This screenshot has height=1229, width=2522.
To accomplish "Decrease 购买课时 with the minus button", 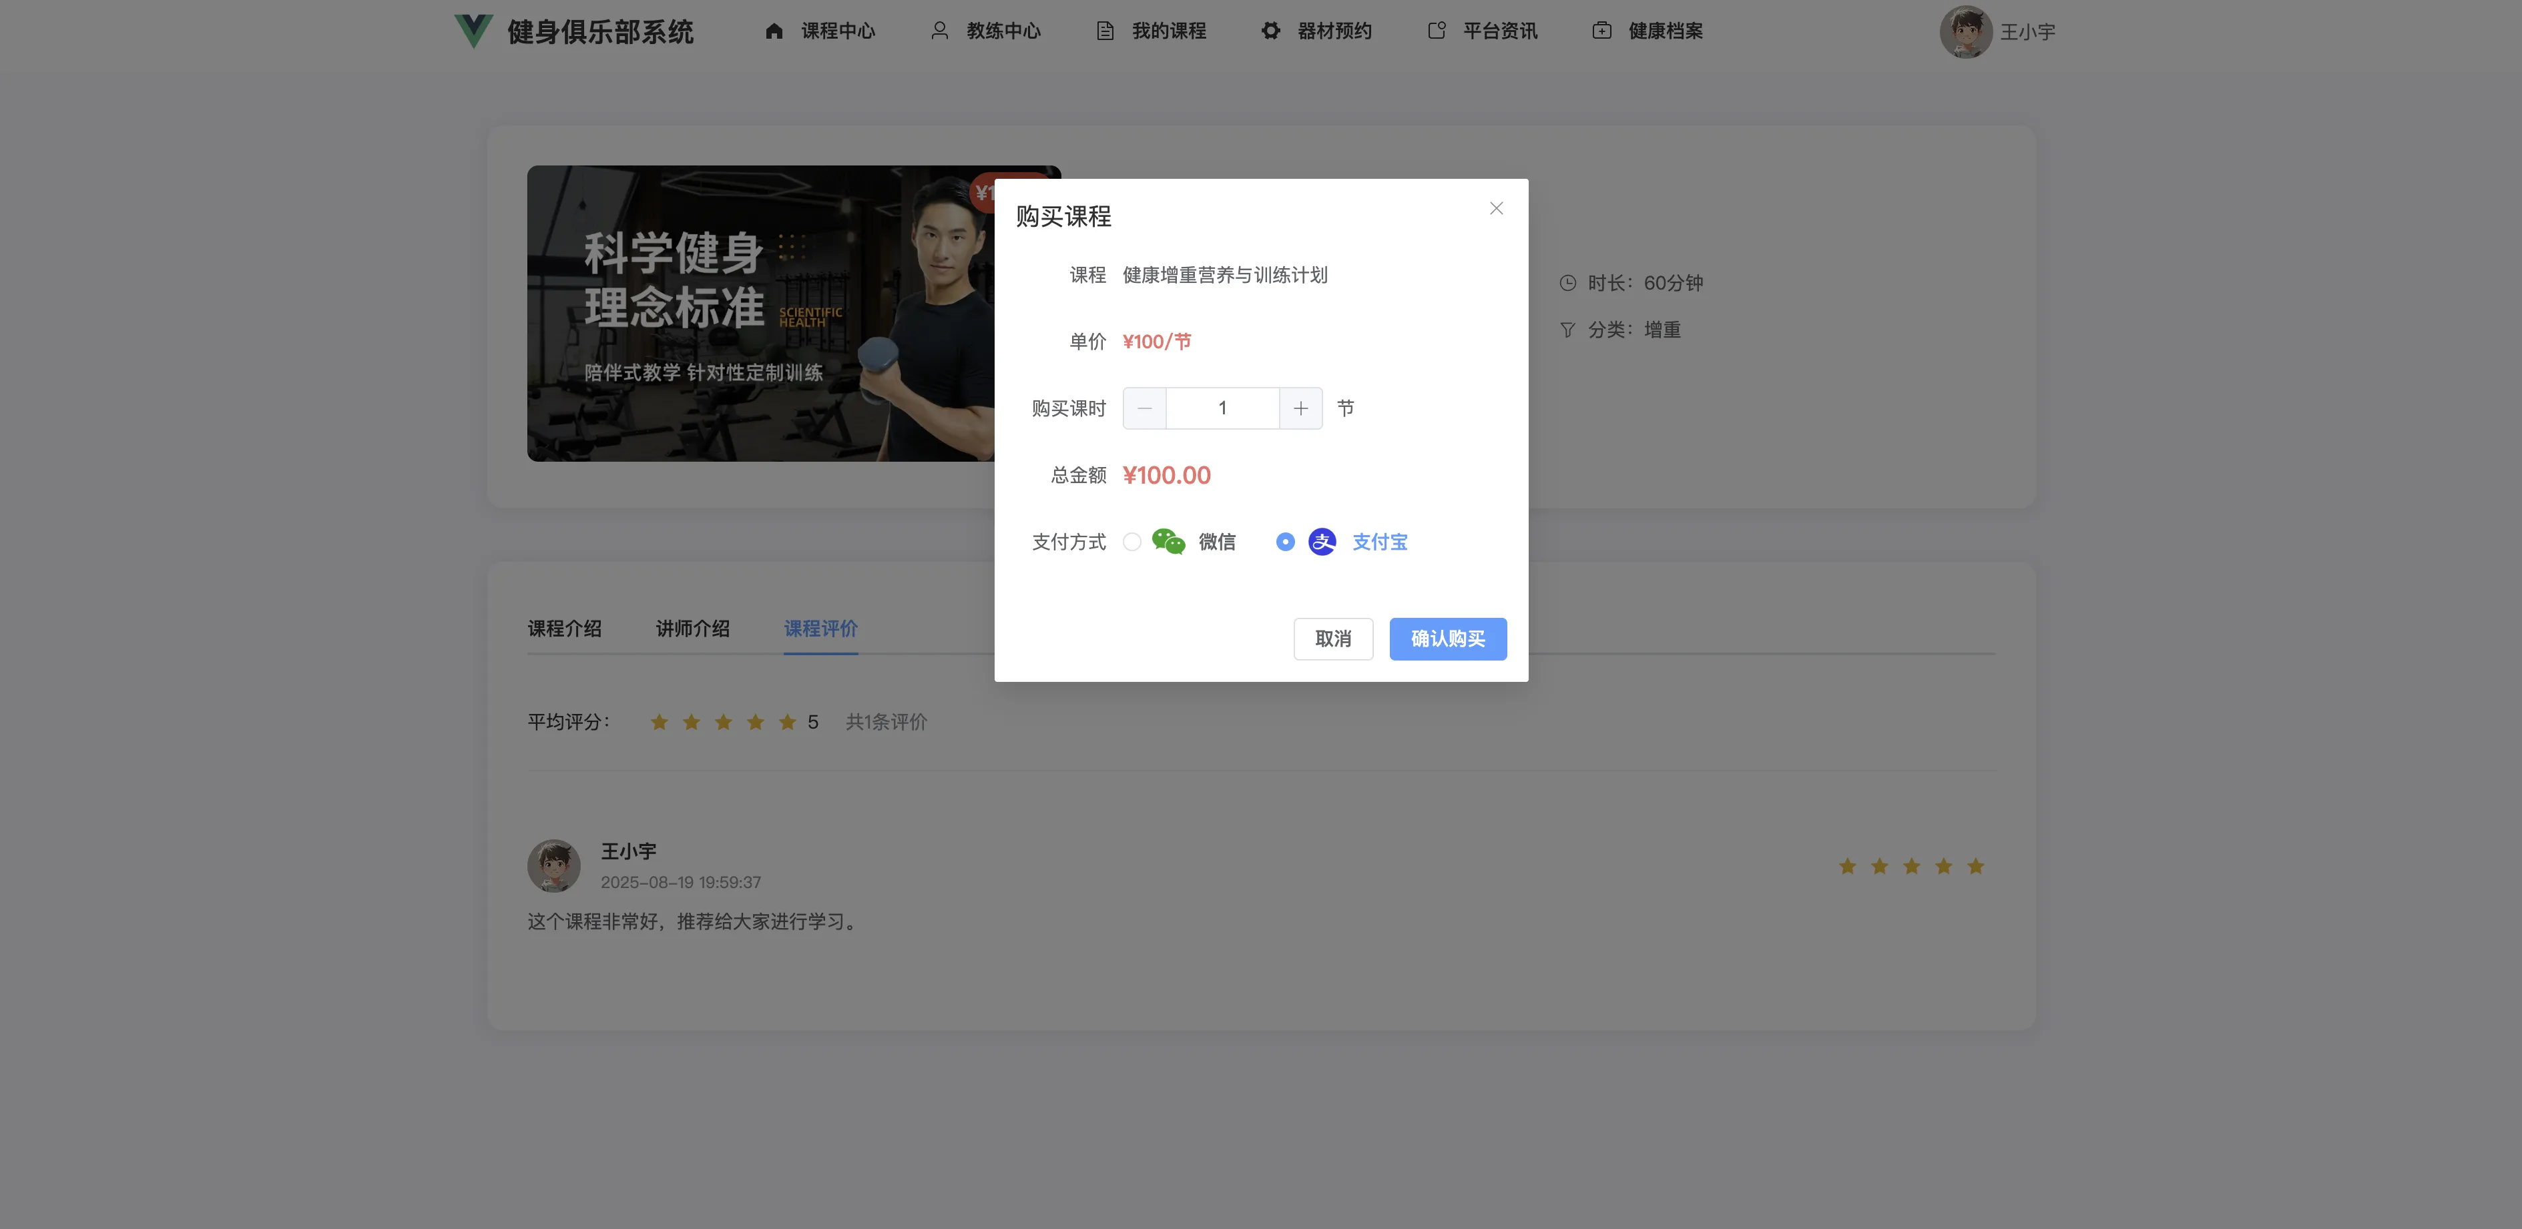I will (x=1144, y=408).
